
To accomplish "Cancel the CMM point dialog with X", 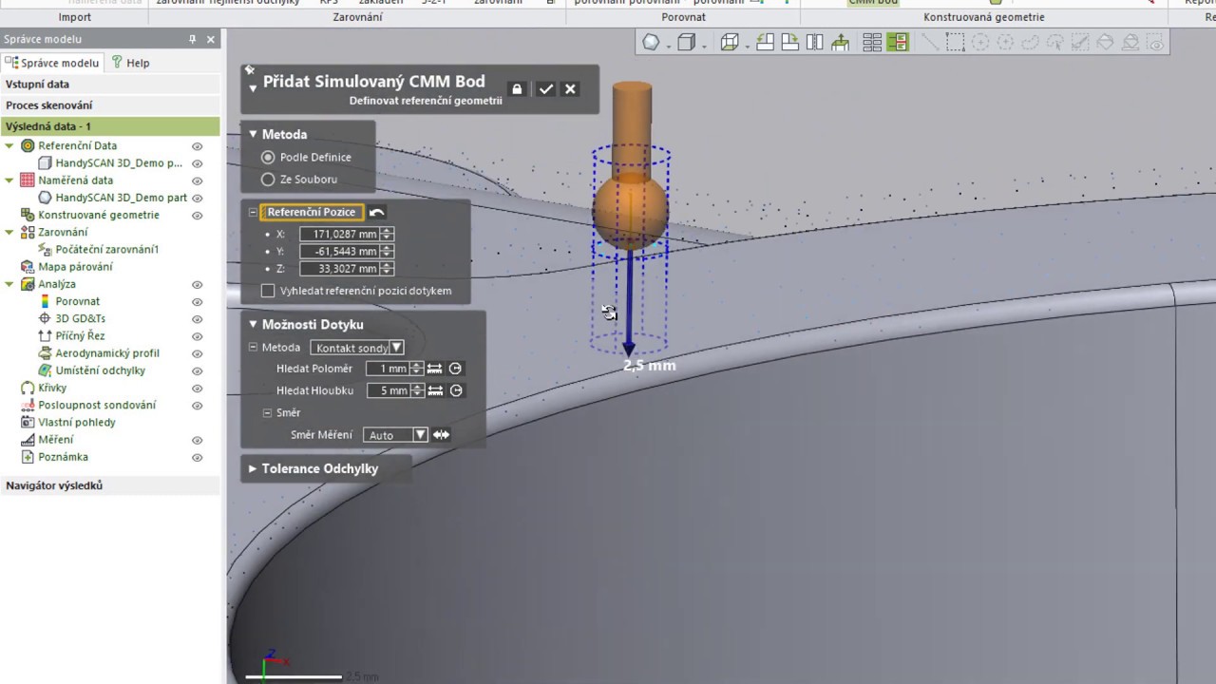I will (x=570, y=89).
